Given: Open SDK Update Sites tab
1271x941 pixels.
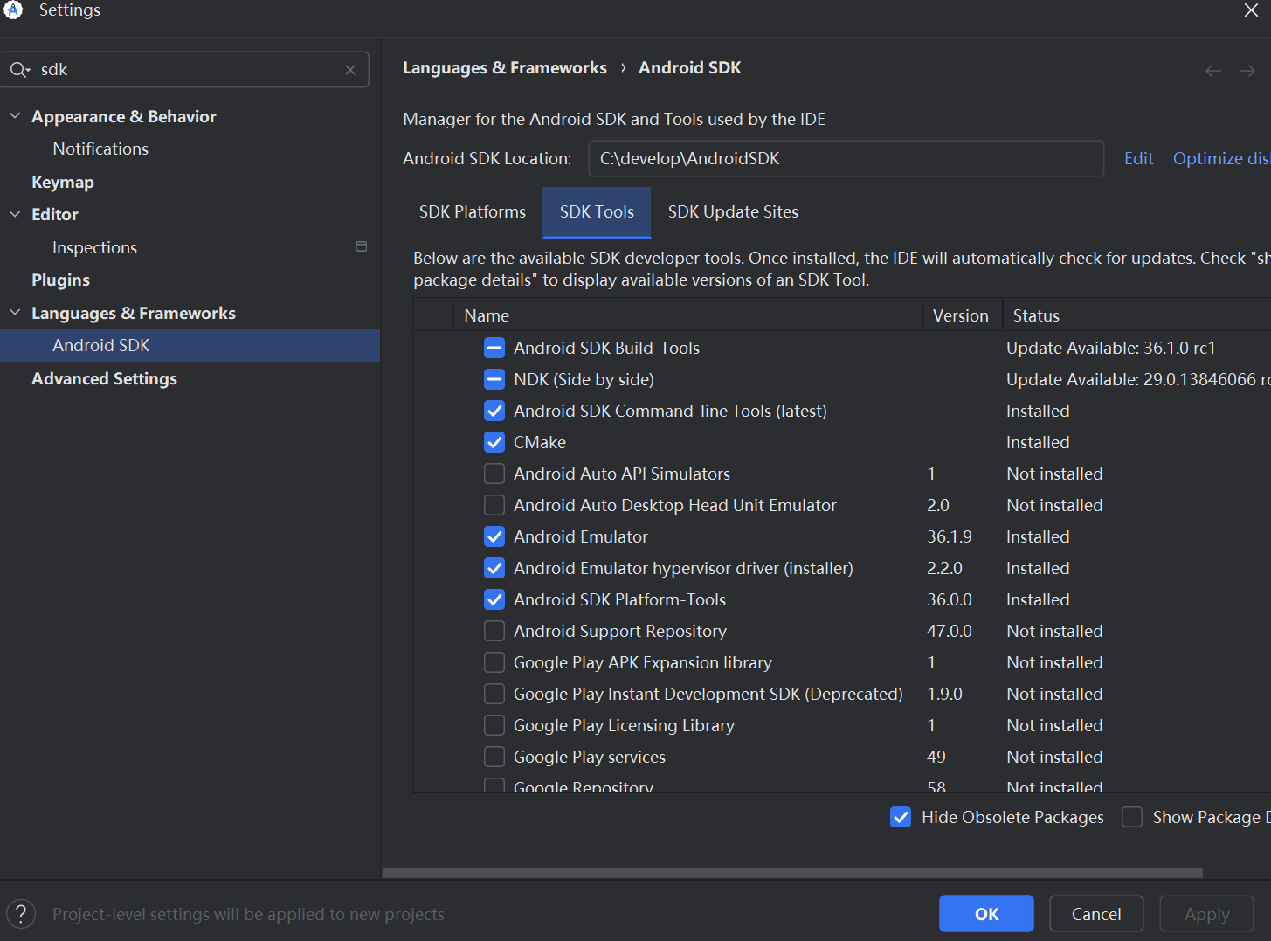Looking at the screenshot, I should tap(733, 212).
